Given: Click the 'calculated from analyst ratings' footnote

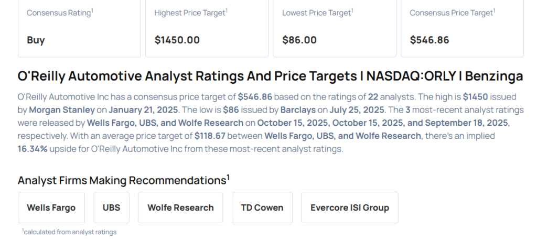Looking at the screenshot, I should tap(70, 232).
